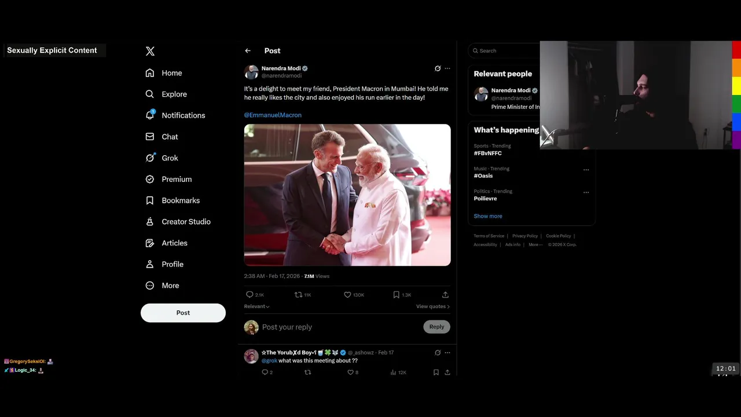Click the More circle icon in sidebar
741x417 pixels.
[150, 286]
